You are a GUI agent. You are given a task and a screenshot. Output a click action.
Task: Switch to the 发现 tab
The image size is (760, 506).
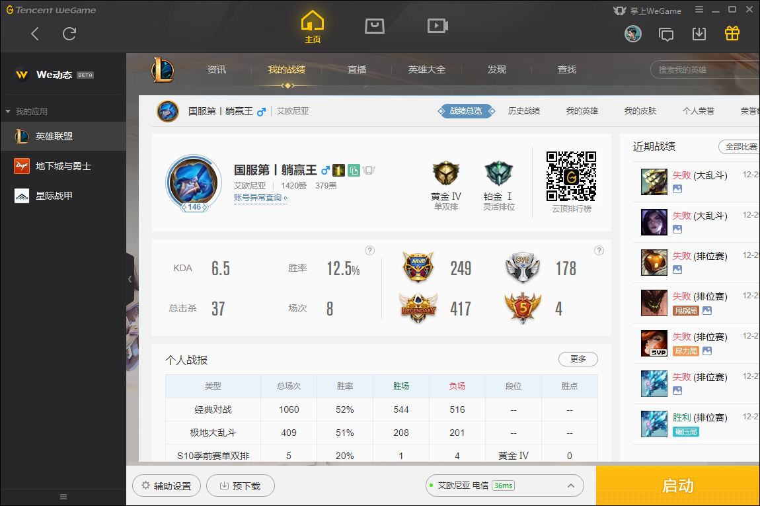click(497, 70)
